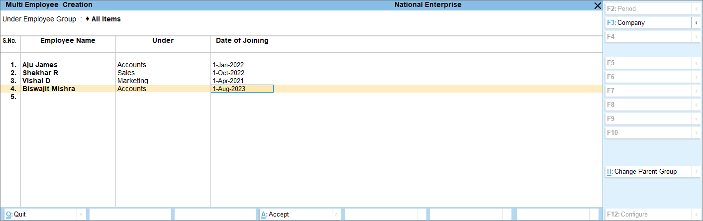The image size is (703, 221).
Task: Select employee name Biswajit Mishra
Action: [x=49, y=89]
